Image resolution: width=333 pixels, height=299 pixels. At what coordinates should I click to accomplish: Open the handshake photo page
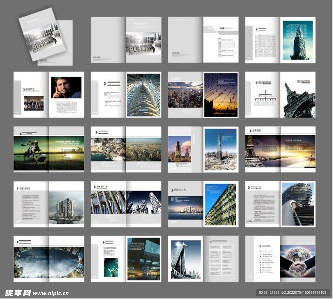click(298, 261)
